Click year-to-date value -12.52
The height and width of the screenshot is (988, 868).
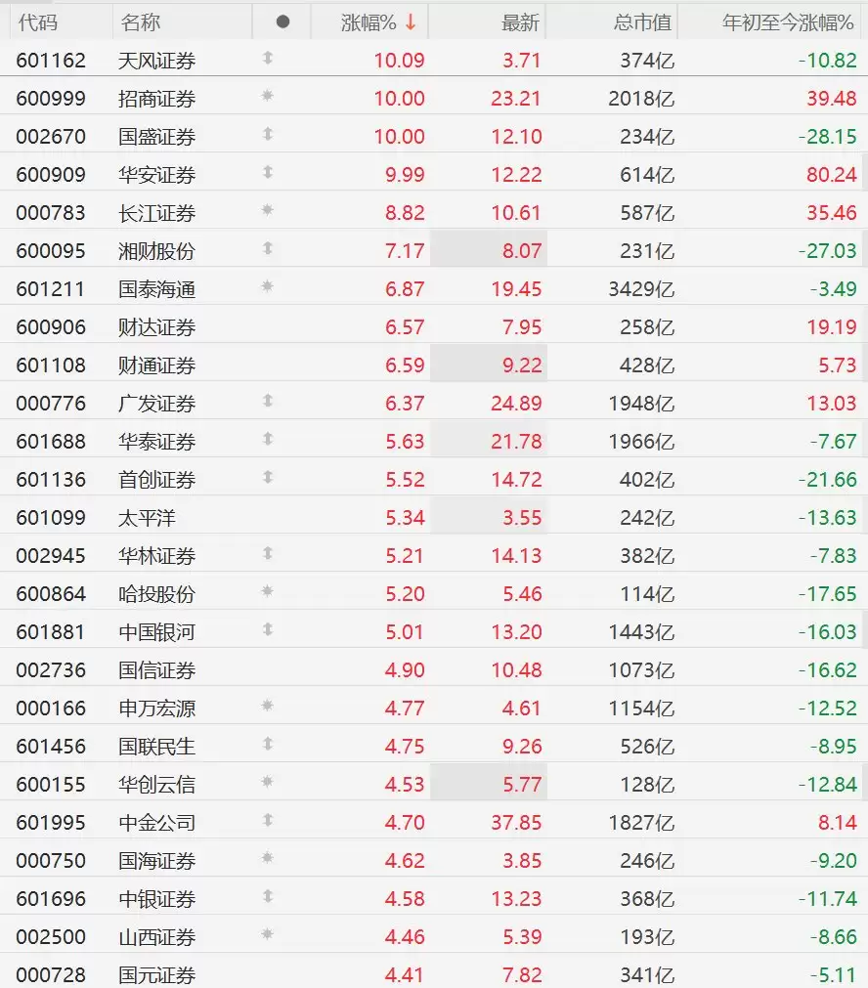point(828,709)
